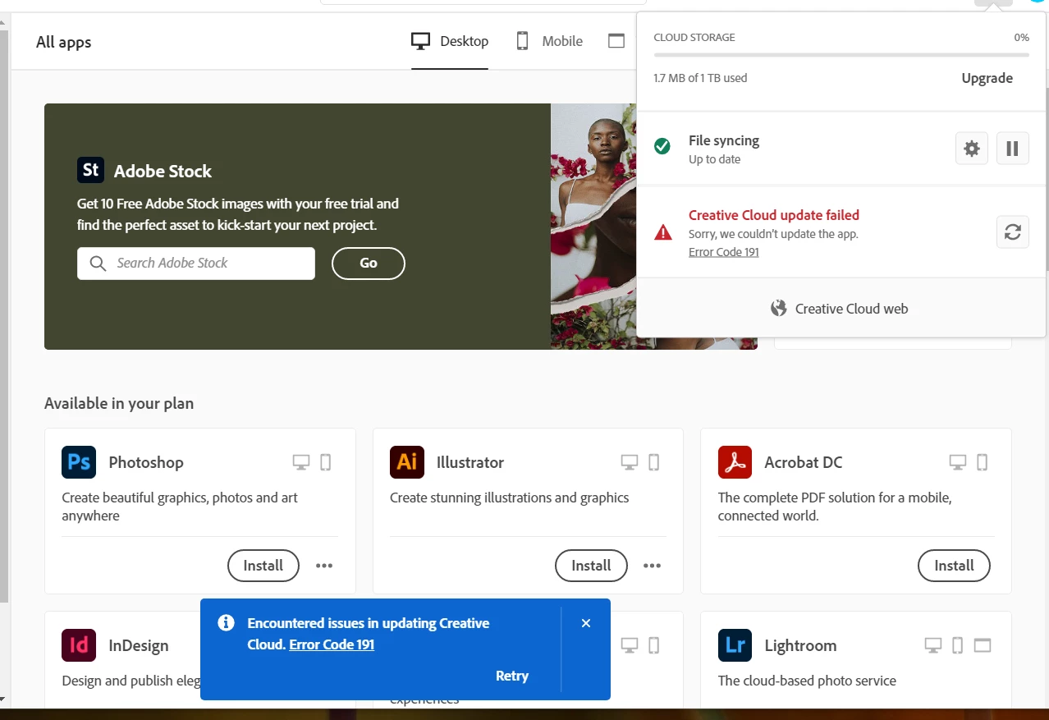Screen dimensions: 1049x720
Task: Switch to Mobile tab
Action: [549, 41]
